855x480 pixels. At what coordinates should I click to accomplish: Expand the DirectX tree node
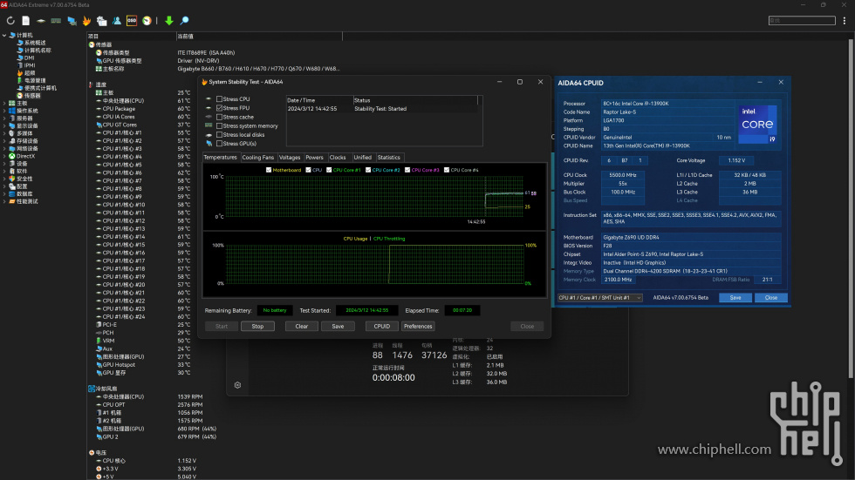pos(4,156)
